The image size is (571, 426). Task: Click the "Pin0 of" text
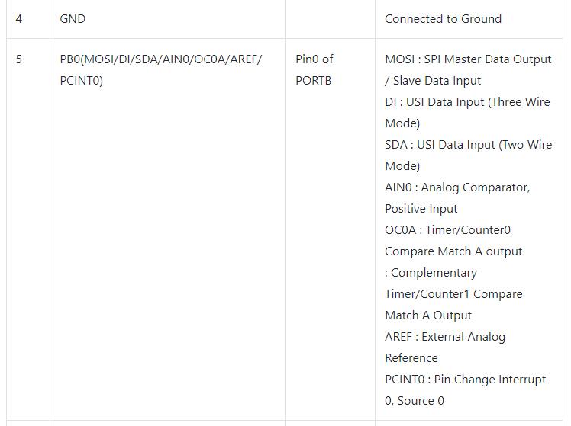tap(315, 59)
